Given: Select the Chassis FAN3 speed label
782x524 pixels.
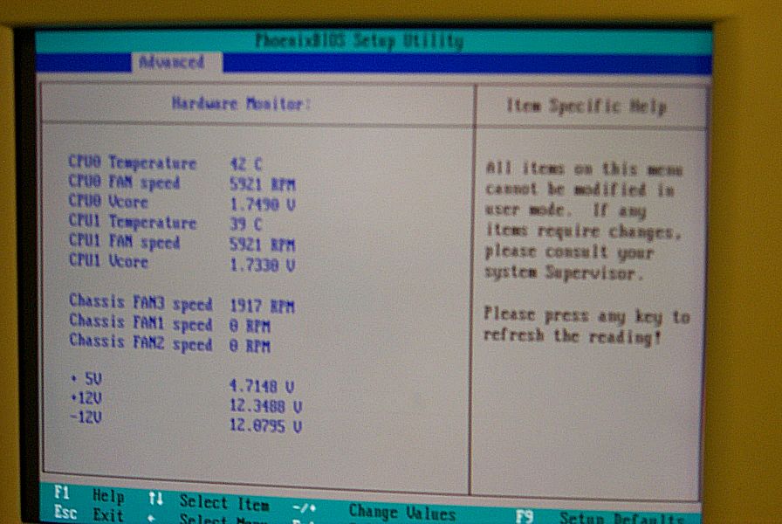Looking at the screenshot, I should (141, 303).
